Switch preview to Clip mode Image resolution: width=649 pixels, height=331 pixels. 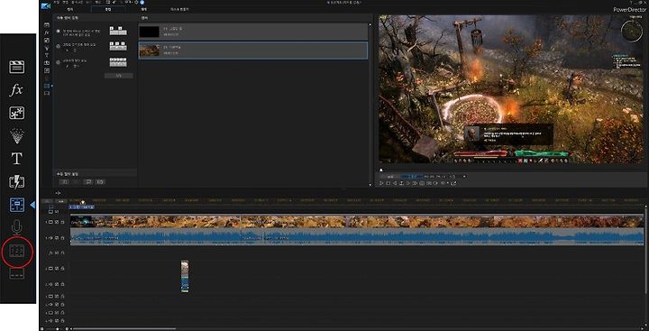[x=389, y=177]
